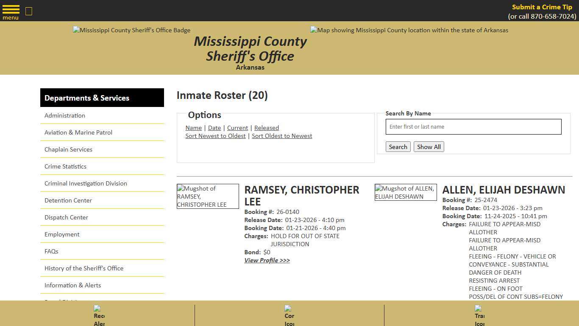Switch roster filter to Released inmates

click(267, 128)
